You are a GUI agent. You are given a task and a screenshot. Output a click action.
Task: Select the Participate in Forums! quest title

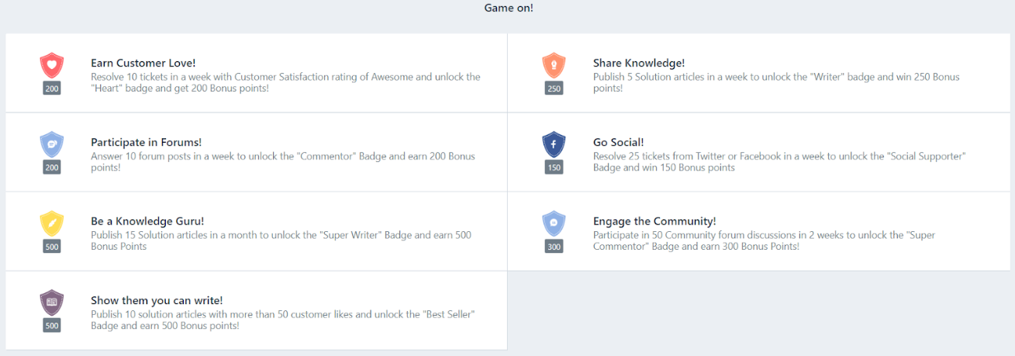pyautogui.click(x=146, y=142)
